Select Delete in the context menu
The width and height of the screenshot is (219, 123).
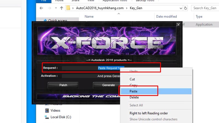134,97
